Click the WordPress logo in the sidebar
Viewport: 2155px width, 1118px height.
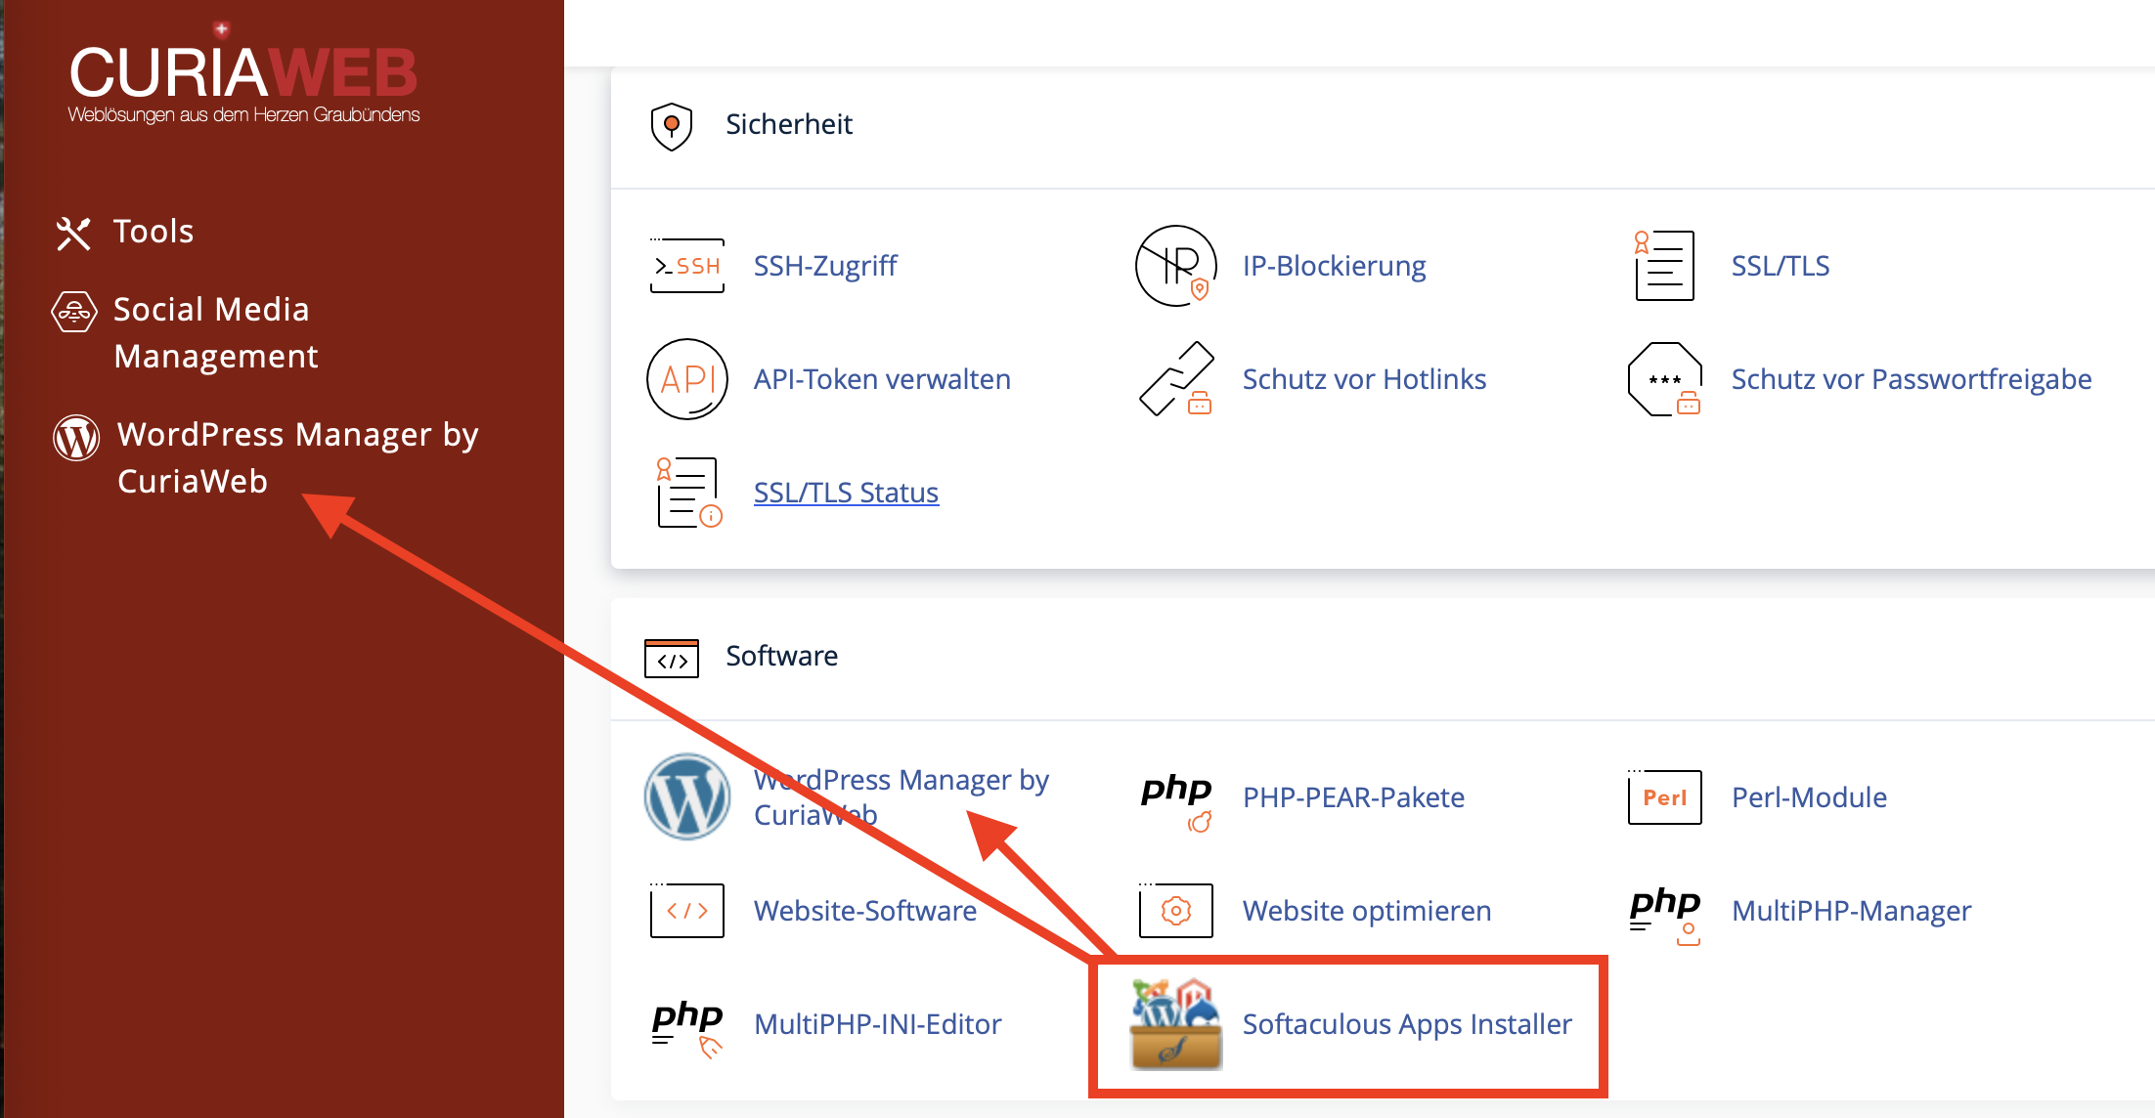click(76, 437)
